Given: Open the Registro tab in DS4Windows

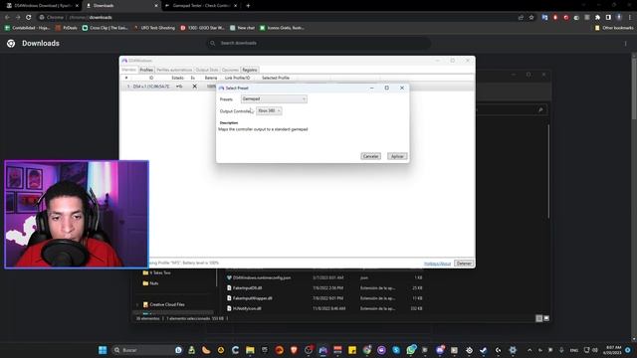Looking at the screenshot, I should [x=250, y=70].
